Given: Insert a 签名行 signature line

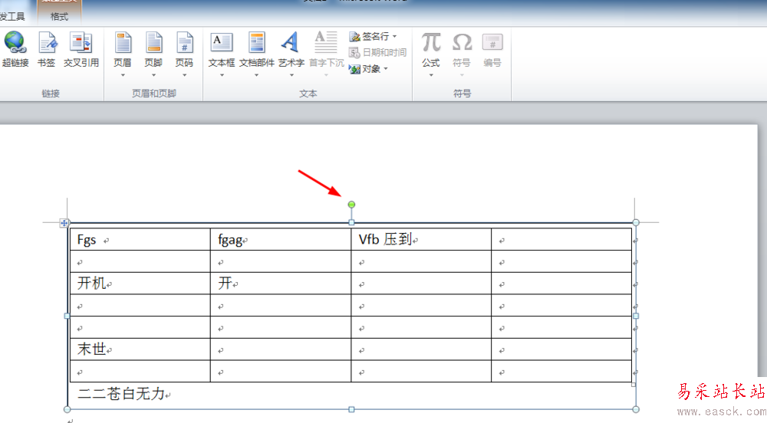Looking at the screenshot, I should click(370, 36).
